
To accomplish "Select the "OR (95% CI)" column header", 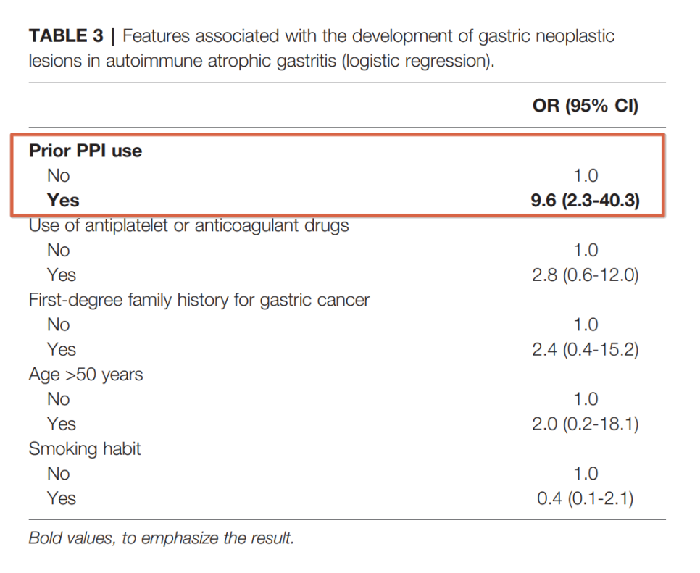I will coord(585,106).
